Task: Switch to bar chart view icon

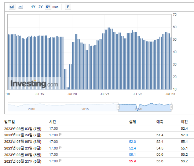Action: [x=12, y=7]
